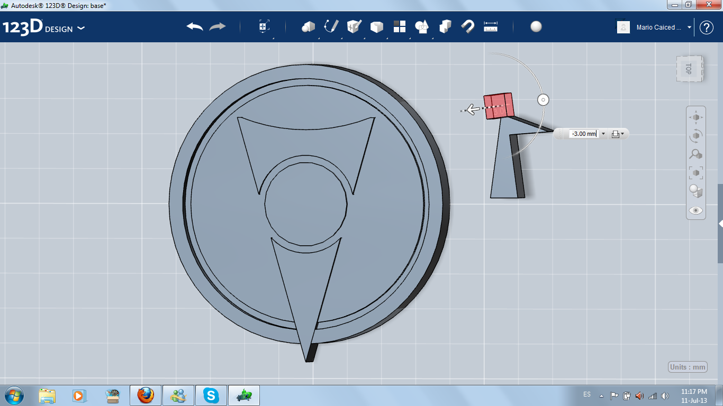Open the extrude operation type dropdown
This screenshot has width=723, height=406.
[618, 134]
